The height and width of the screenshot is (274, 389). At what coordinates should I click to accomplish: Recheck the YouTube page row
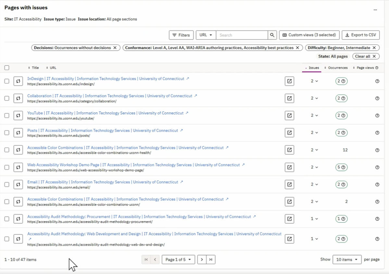pyautogui.click(x=18, y=115)
